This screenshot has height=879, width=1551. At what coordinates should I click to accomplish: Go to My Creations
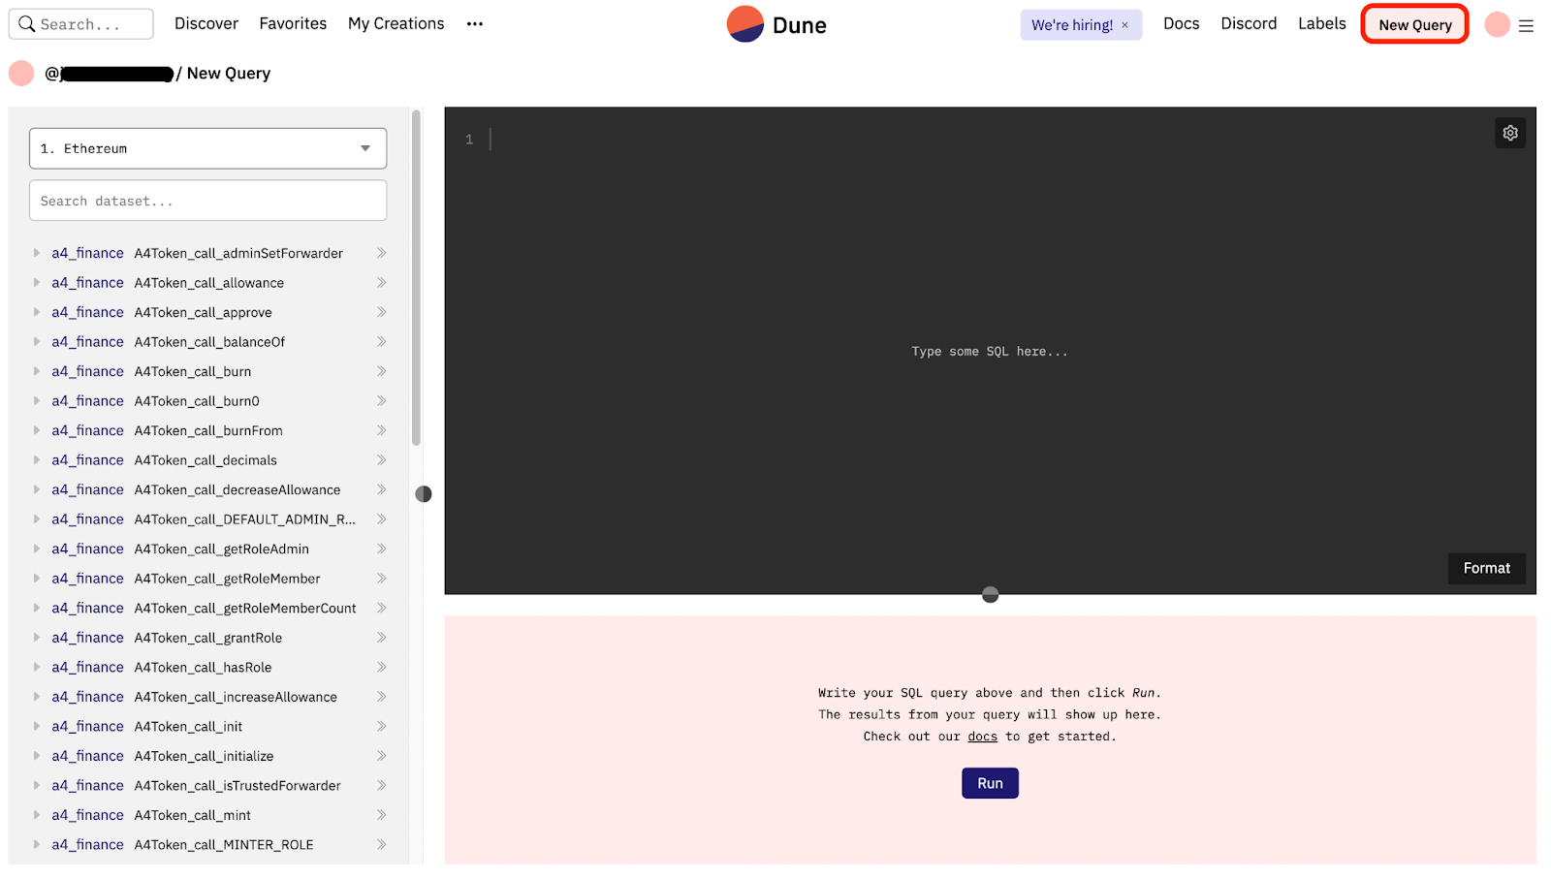click(x=396, y=23)
